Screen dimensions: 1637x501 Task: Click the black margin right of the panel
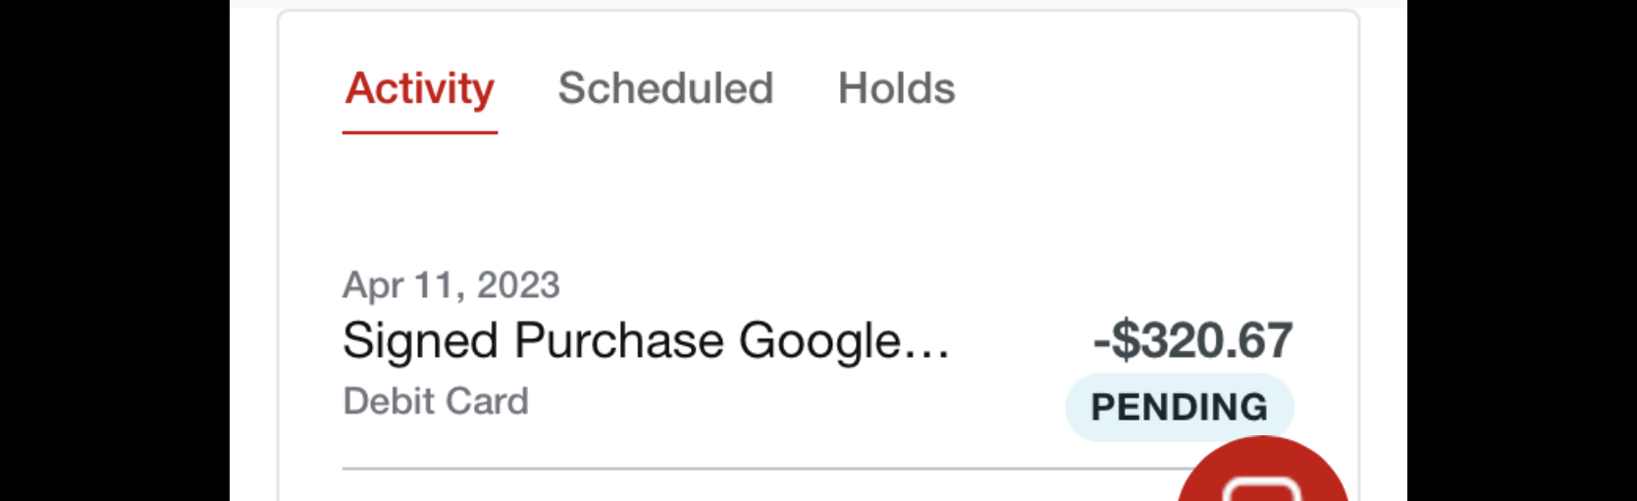coord(1521,250)
